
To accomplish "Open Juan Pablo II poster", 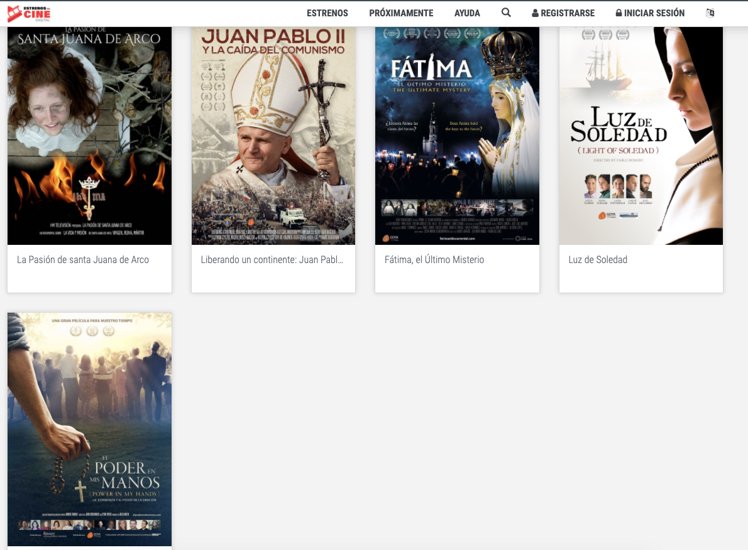I will pyautogui.click(x=273, y=136).
